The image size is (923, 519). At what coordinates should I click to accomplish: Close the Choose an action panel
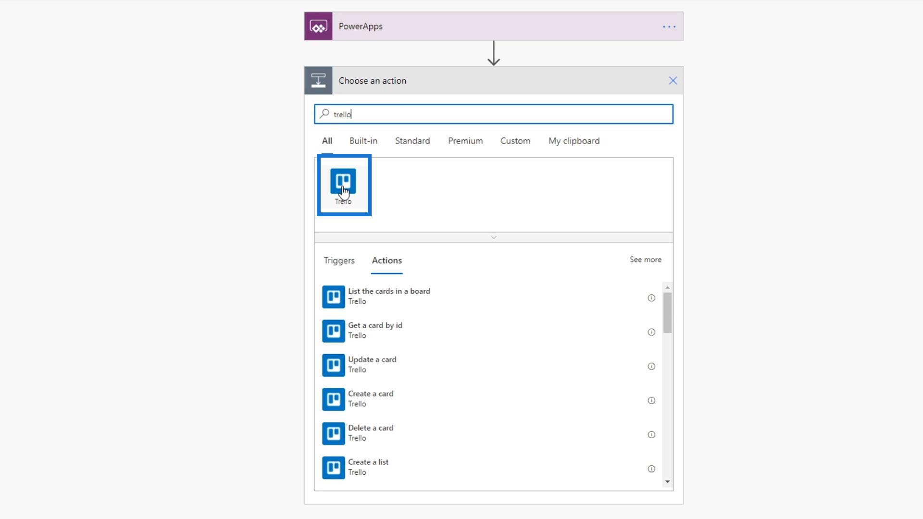coord(673,81)
